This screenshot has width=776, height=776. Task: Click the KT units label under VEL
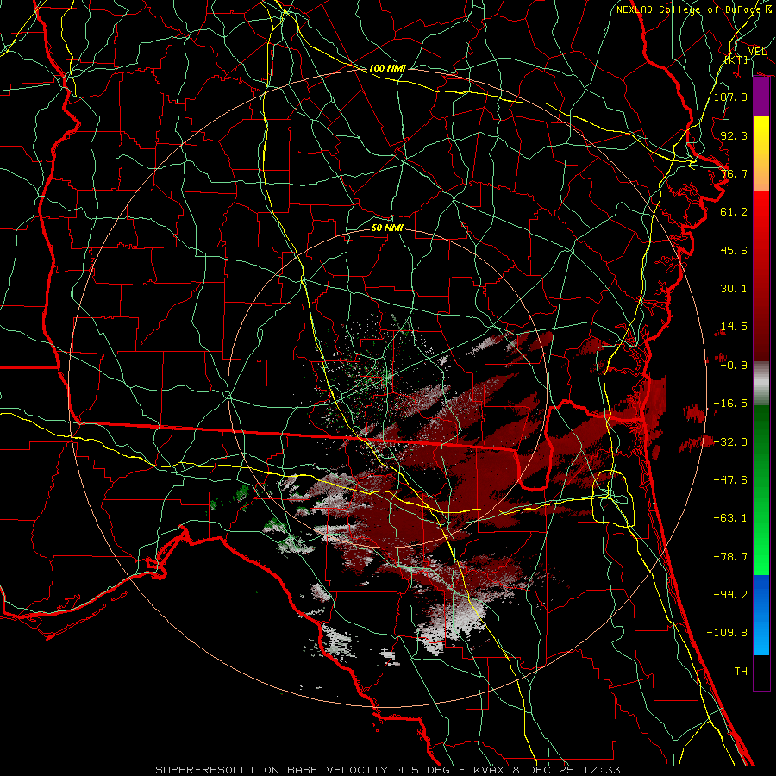pyautogui.click(x=735, y=59)
